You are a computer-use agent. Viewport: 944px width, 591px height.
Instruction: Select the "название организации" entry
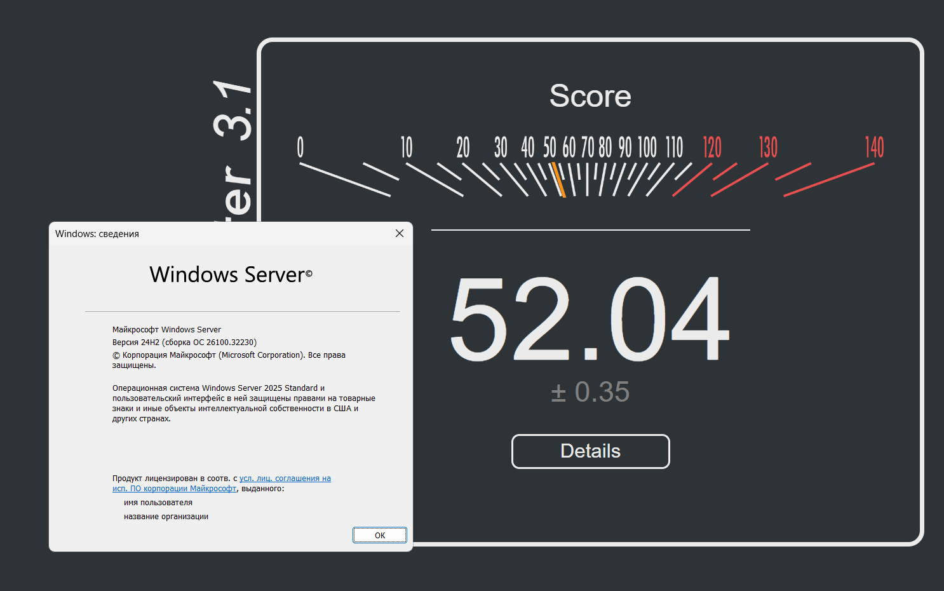166,517
